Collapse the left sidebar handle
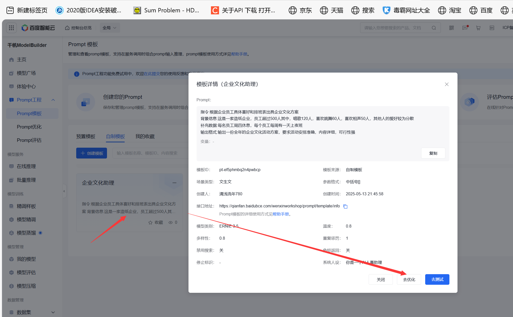Screen dimensions: 513x317 64,191
